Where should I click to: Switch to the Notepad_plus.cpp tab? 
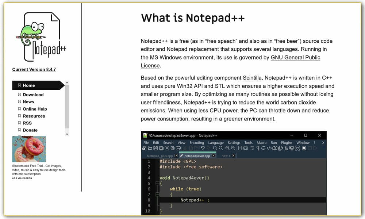coord(159,155)
